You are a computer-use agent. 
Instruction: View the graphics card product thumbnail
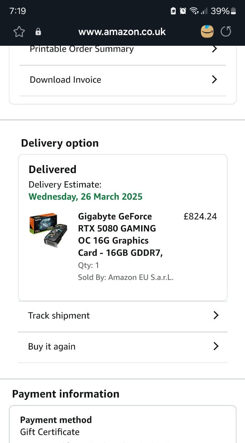tap(48, 230)
